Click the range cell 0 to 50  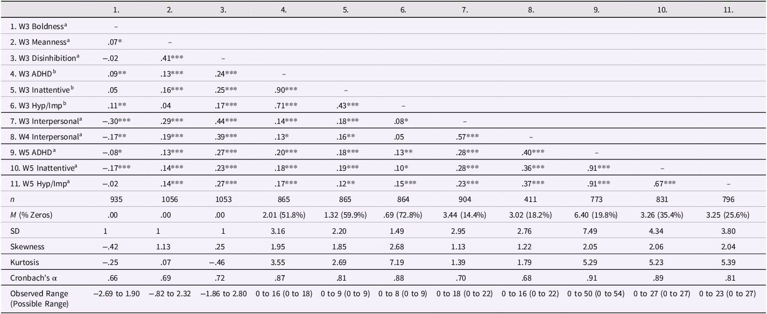click(x=596, y=294)
